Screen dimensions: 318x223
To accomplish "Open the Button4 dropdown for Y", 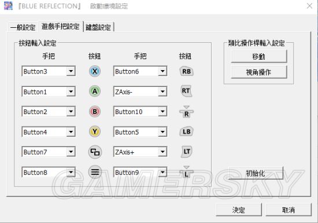I will tap(71, 132).
